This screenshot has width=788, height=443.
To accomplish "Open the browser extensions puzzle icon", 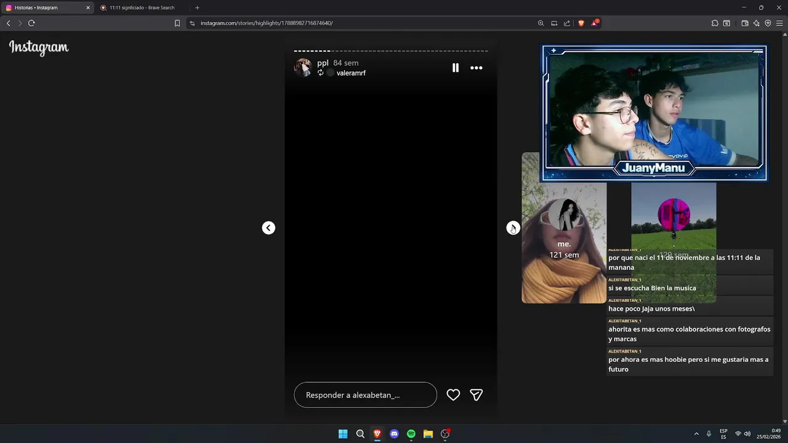I will click(715, 23).
